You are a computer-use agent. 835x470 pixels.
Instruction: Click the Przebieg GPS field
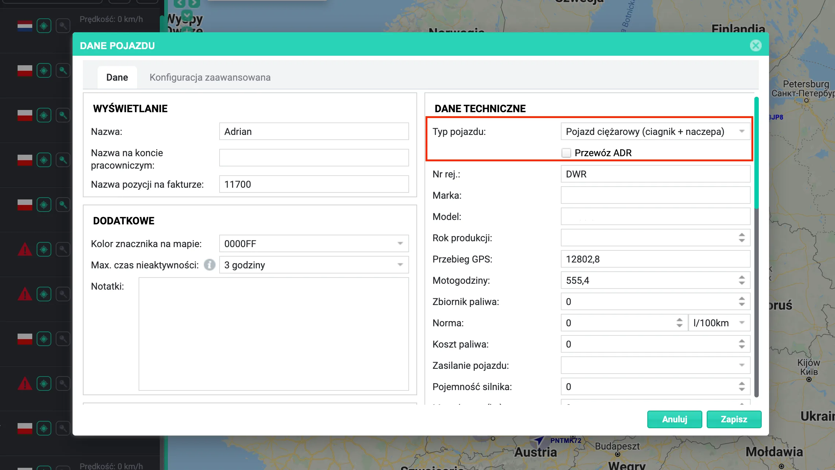point(655,259)
